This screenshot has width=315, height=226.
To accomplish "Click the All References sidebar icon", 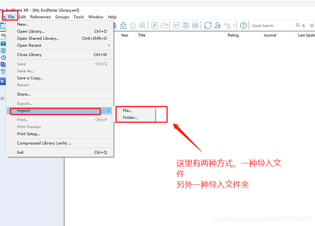I will 3,44.
